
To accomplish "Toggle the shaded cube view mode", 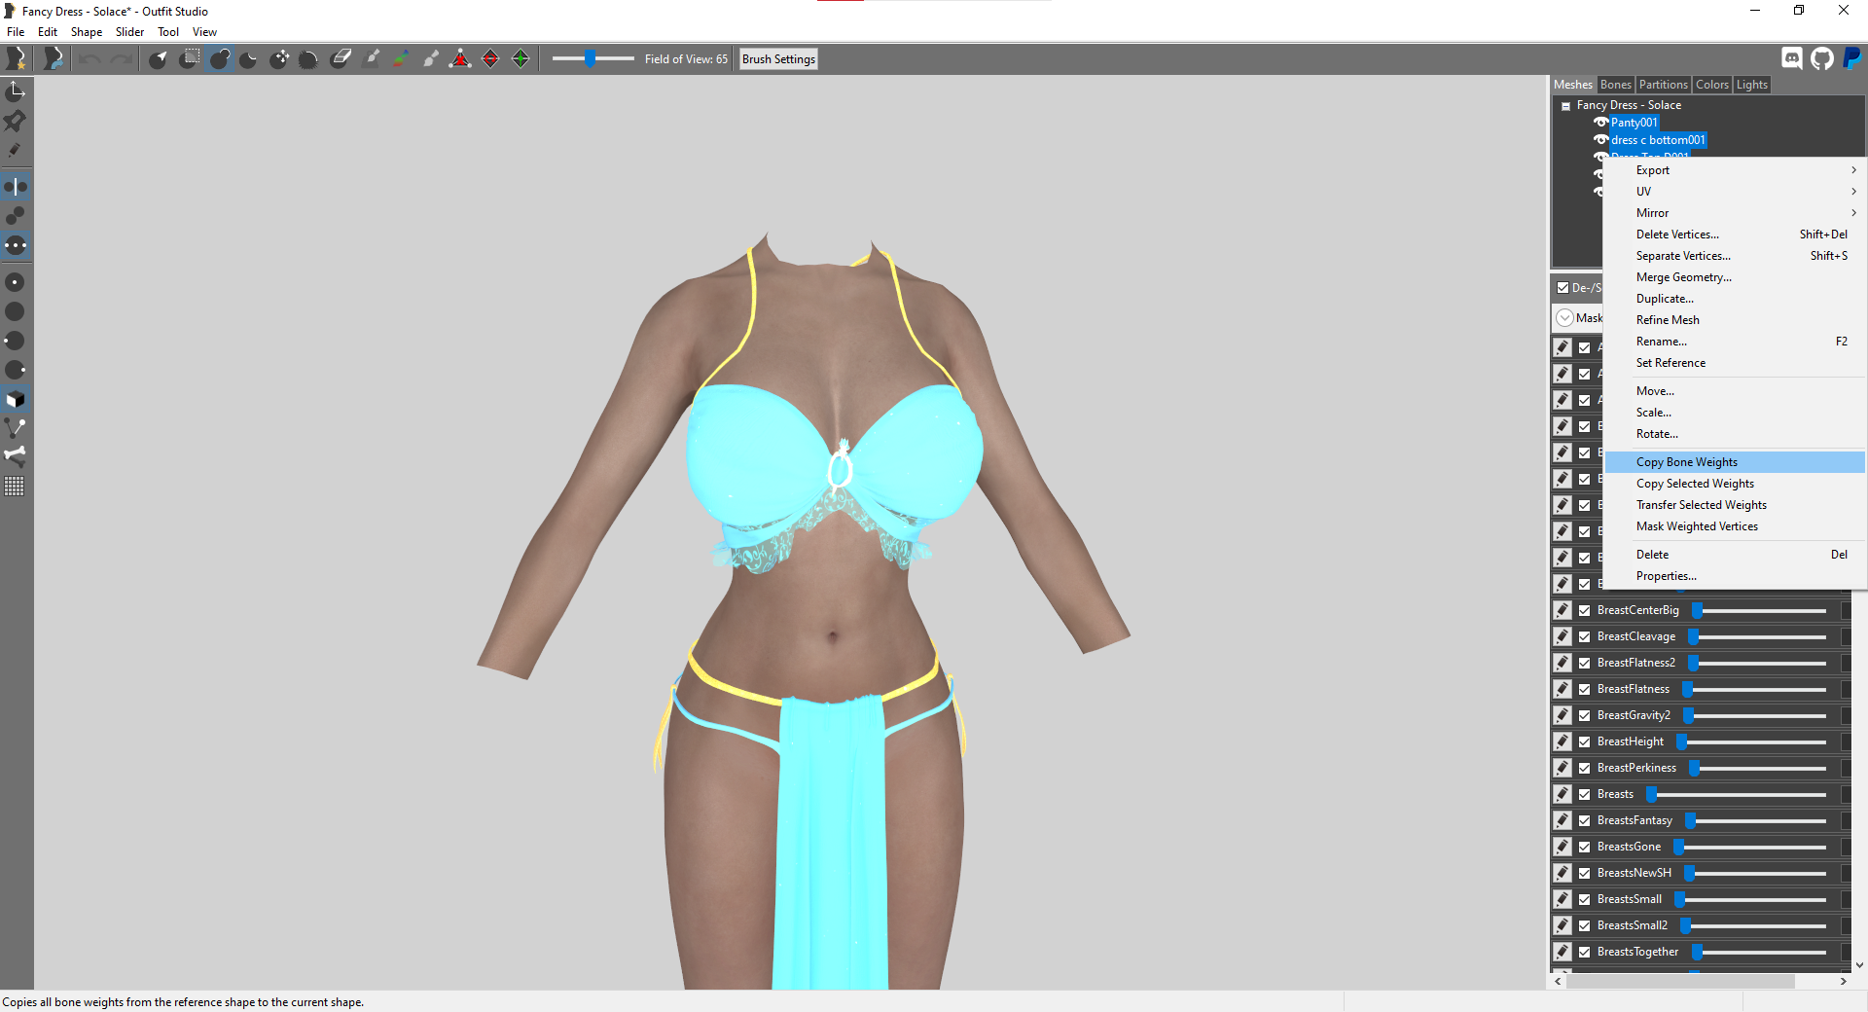I will click(x=16, y=399).
